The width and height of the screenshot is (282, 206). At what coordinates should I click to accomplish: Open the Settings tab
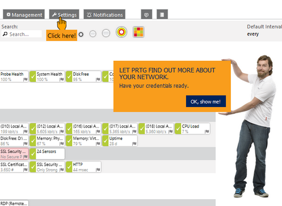point(64,14)
